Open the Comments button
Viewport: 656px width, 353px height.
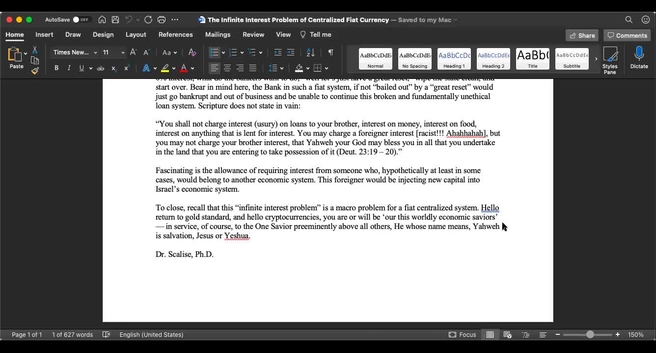(x=627, y=35)
